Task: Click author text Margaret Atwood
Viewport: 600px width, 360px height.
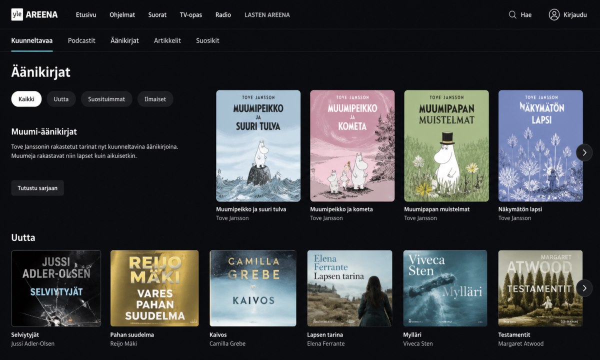Action: [521, 343]
